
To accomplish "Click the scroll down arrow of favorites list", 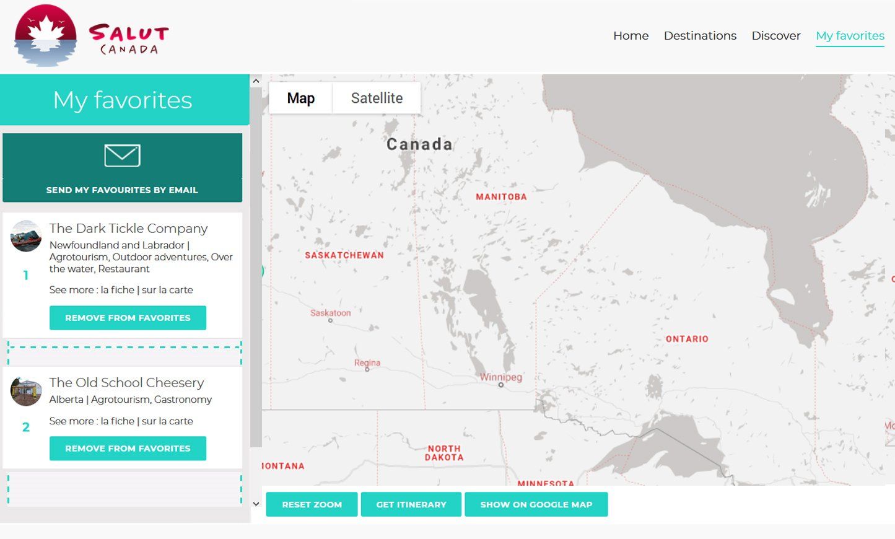I will (x=256, y=504).
